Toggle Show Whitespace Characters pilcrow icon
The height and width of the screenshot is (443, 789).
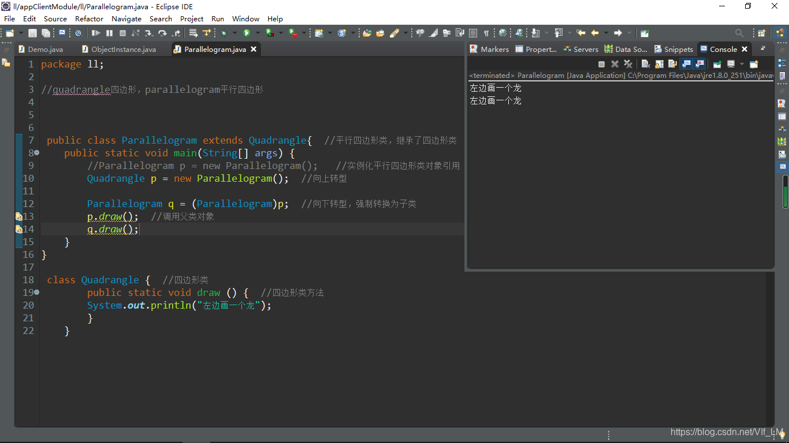[x=486, y=33]
